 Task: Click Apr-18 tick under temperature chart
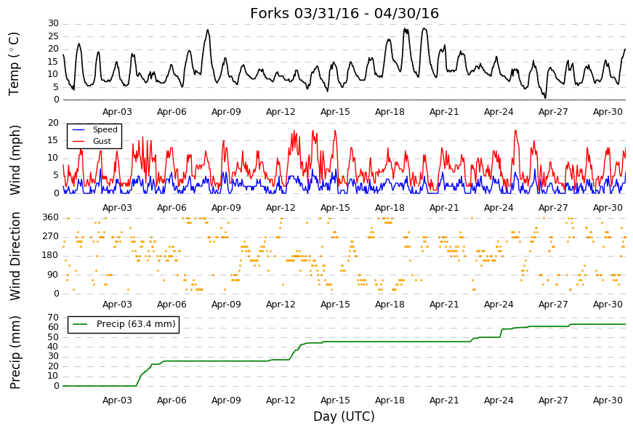coord(390,112)
